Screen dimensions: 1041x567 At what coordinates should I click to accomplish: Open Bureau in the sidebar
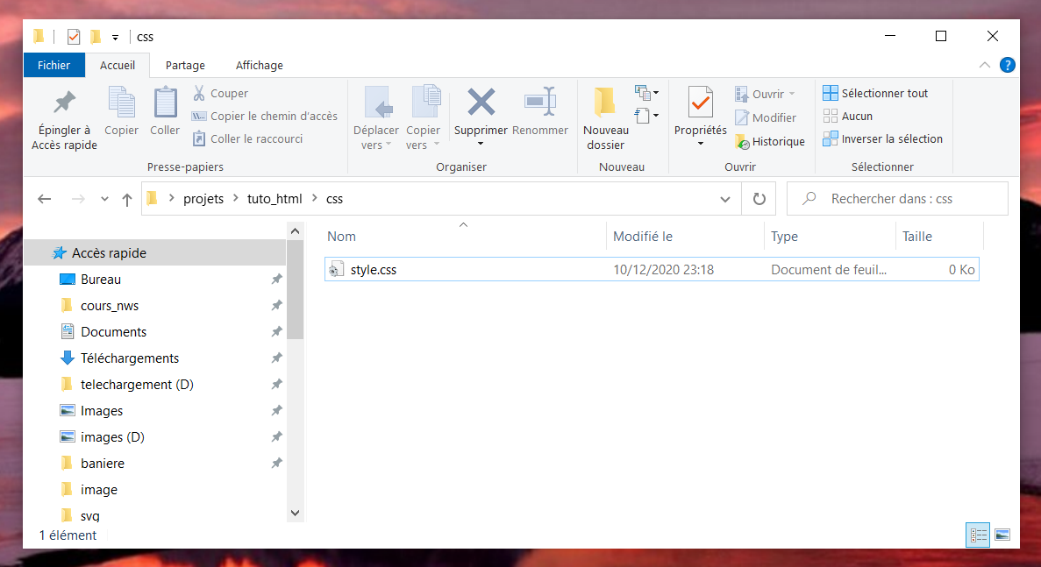tap(101, 280)
